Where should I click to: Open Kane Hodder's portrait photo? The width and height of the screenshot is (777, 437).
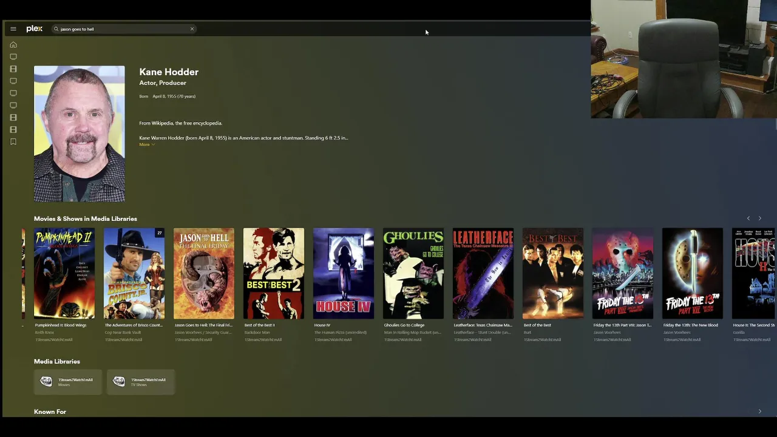pos(80,134)
